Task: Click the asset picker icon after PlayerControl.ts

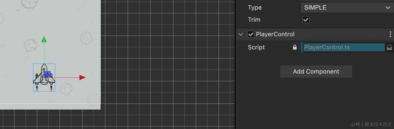Action: pyautogui.click(x=389, y=47)
